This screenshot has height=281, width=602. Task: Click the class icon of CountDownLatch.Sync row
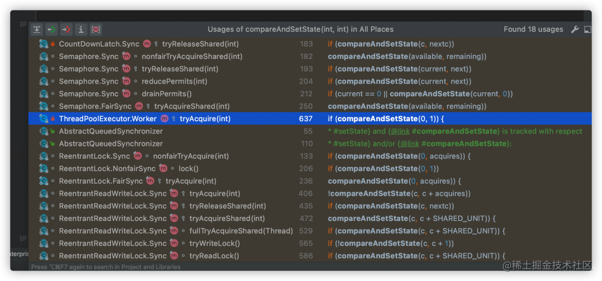(44, 44)
